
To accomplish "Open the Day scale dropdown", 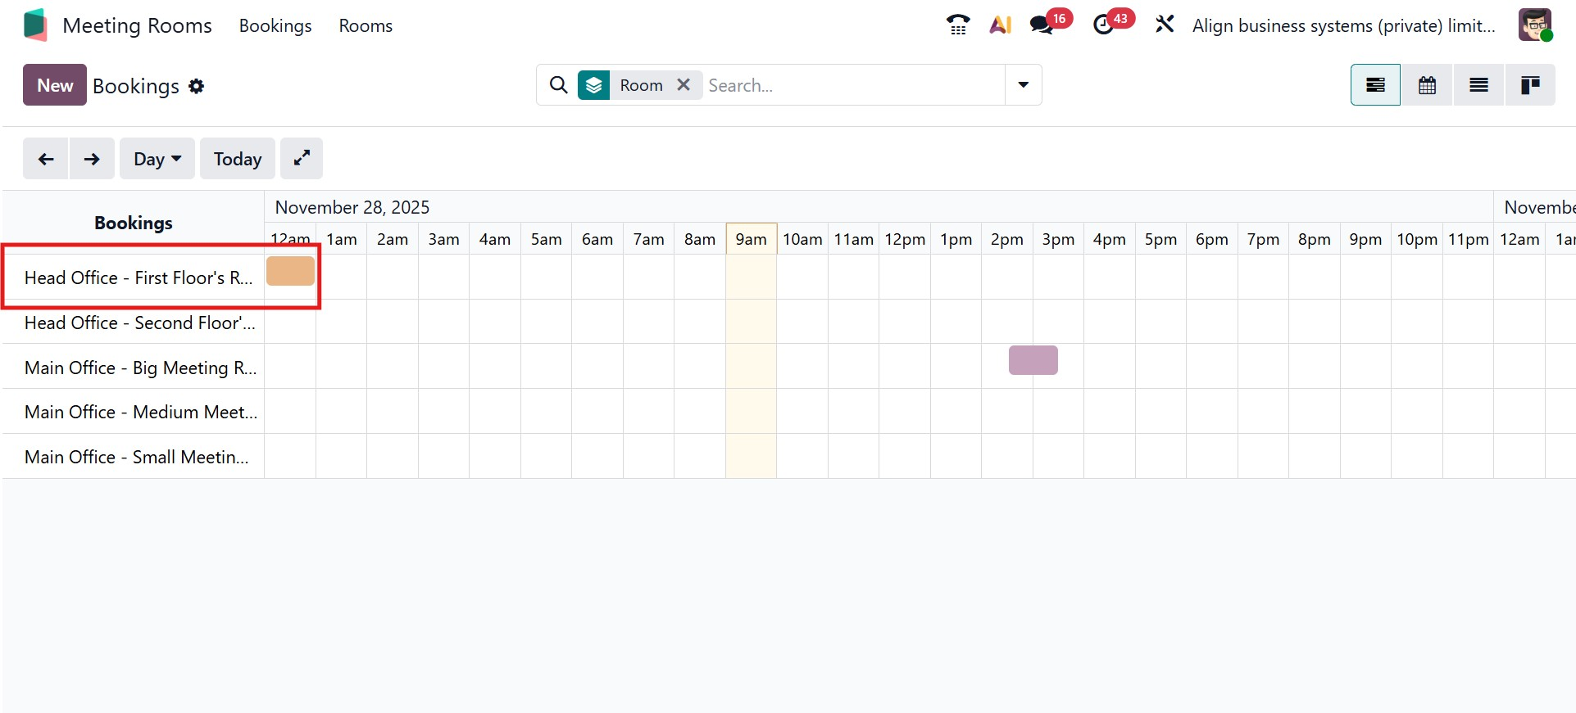I will (157, 159).
